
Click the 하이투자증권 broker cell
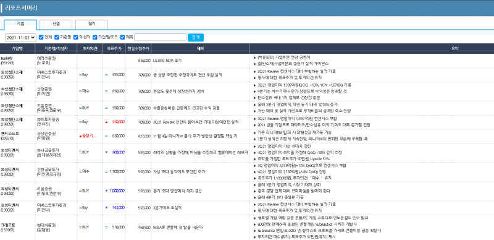pos(56,122)
